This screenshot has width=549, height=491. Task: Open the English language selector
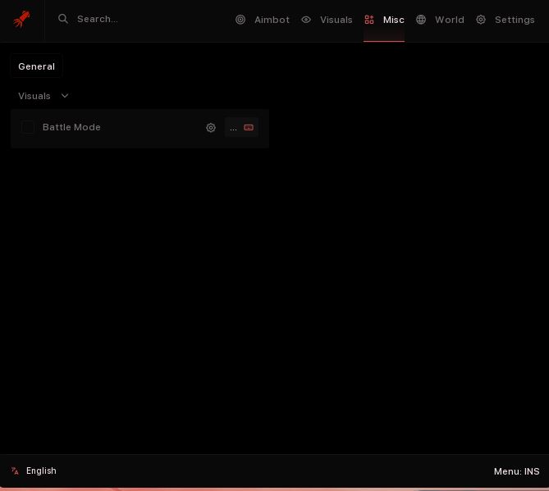pos(41,471)
